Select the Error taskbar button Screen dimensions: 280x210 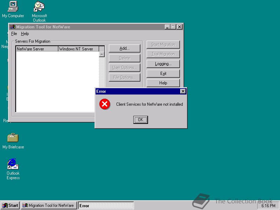pyautogui.click(x=106, y=205)
